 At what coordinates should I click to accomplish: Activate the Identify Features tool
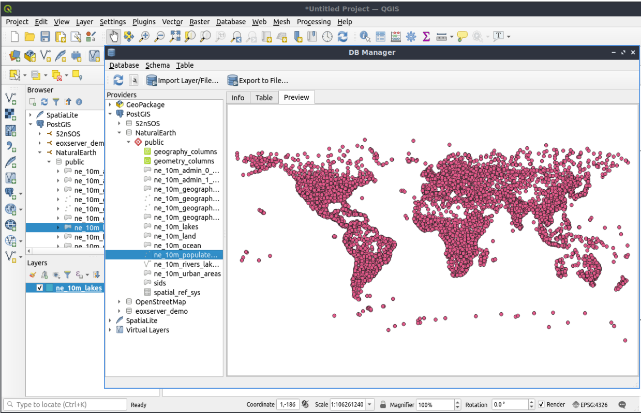pyautogui.click(x=365, y=36)
